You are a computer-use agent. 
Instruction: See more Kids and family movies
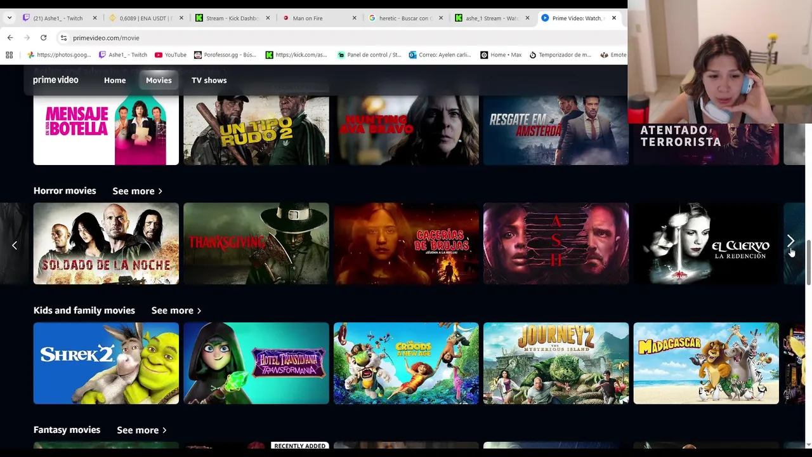click(176, 310)
